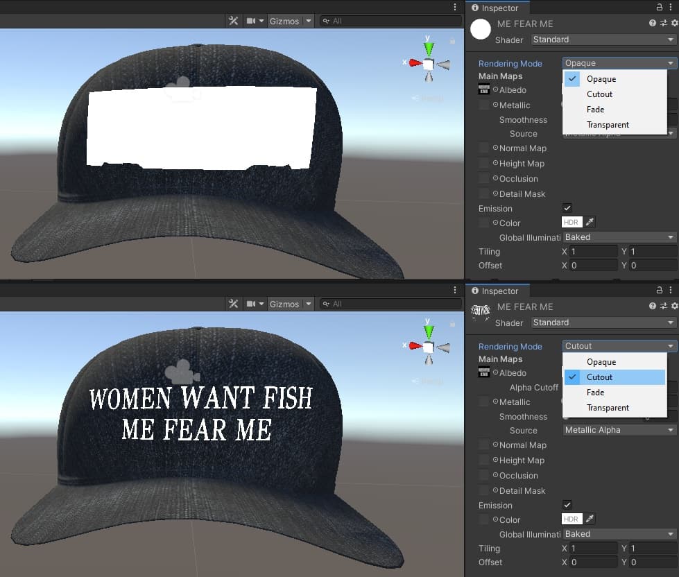Screen dimensions: 679x577
Task: Click the lock icon in the Cutout material inspector
Action: coord(660,291)
